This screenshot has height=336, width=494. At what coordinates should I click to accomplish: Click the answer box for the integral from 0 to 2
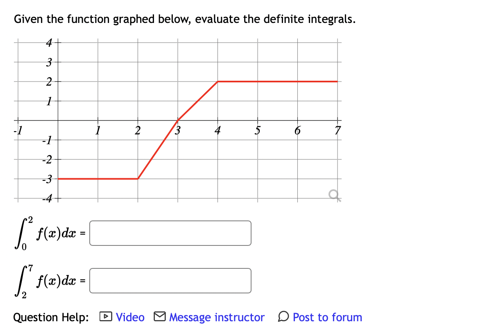click(x=170, y=233)
